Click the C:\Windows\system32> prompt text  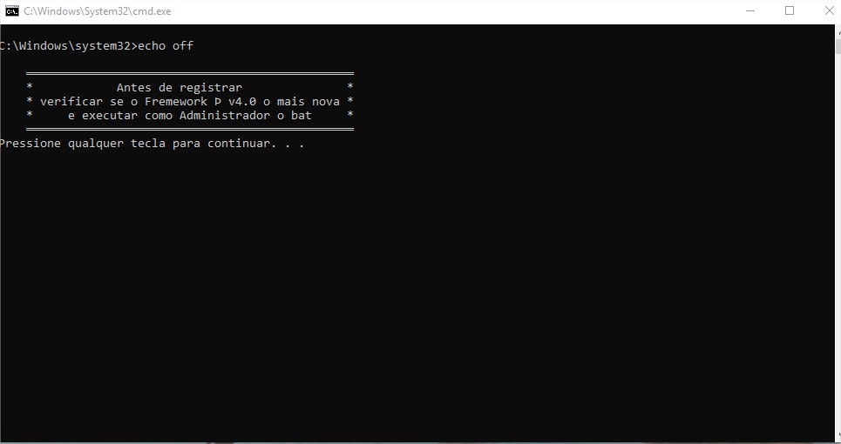pyautogui.click(x=65, y=46)
